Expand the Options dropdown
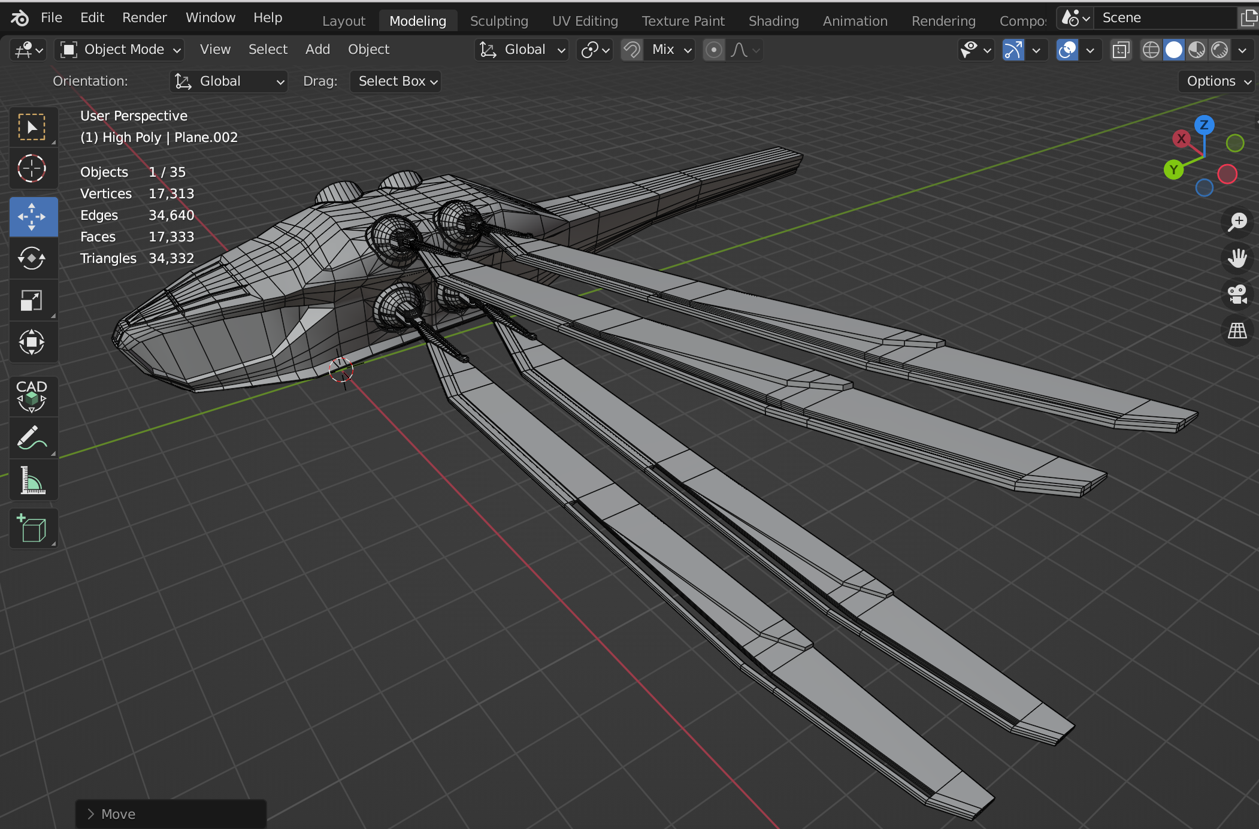This screenshot has height=829, width=1259. tap(1218, 81)
